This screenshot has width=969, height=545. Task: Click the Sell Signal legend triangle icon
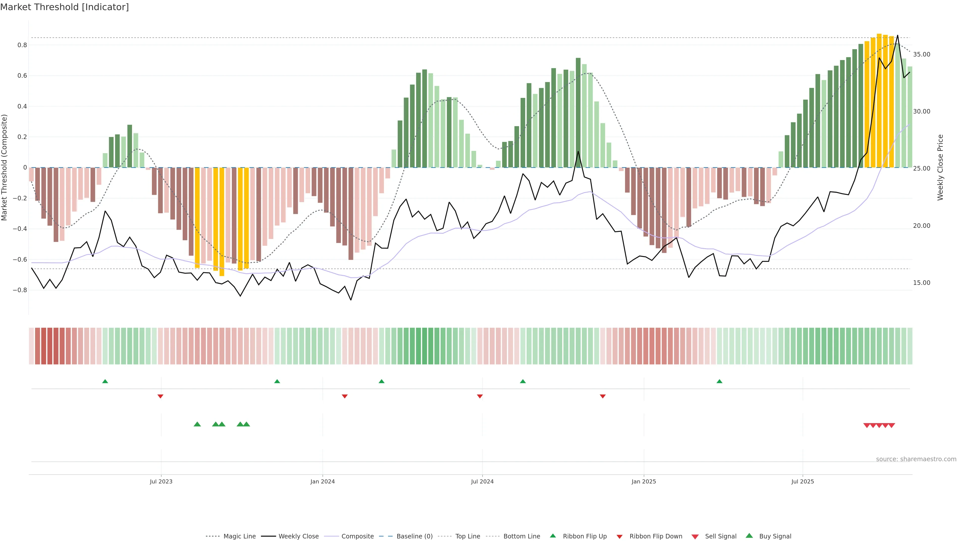[x=695, y=536]
